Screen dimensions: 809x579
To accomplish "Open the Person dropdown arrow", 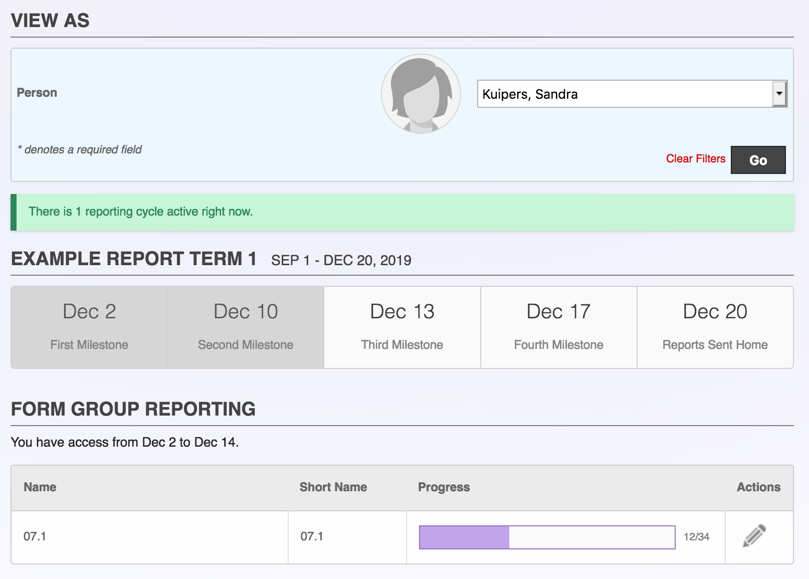I will 779,94.
